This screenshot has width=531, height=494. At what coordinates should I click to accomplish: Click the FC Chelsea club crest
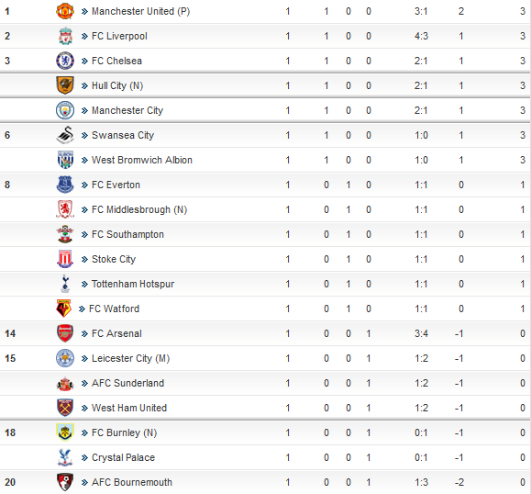(x=65, y=61)
